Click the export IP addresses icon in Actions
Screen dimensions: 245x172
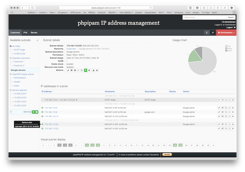[x=97, y=70]
